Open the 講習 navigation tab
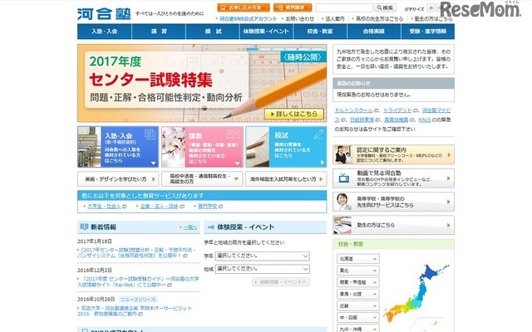 coord(159,32)
